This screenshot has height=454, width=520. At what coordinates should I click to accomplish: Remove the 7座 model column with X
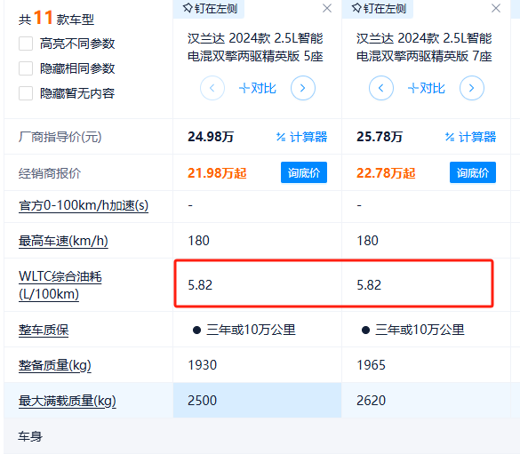pos(496,8)
